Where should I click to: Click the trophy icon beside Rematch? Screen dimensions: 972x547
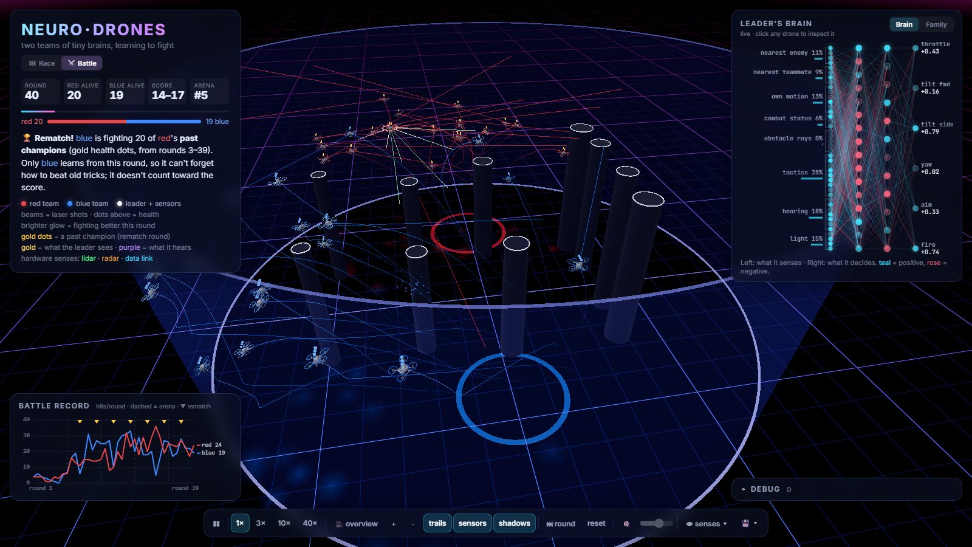tap(27, 138)
